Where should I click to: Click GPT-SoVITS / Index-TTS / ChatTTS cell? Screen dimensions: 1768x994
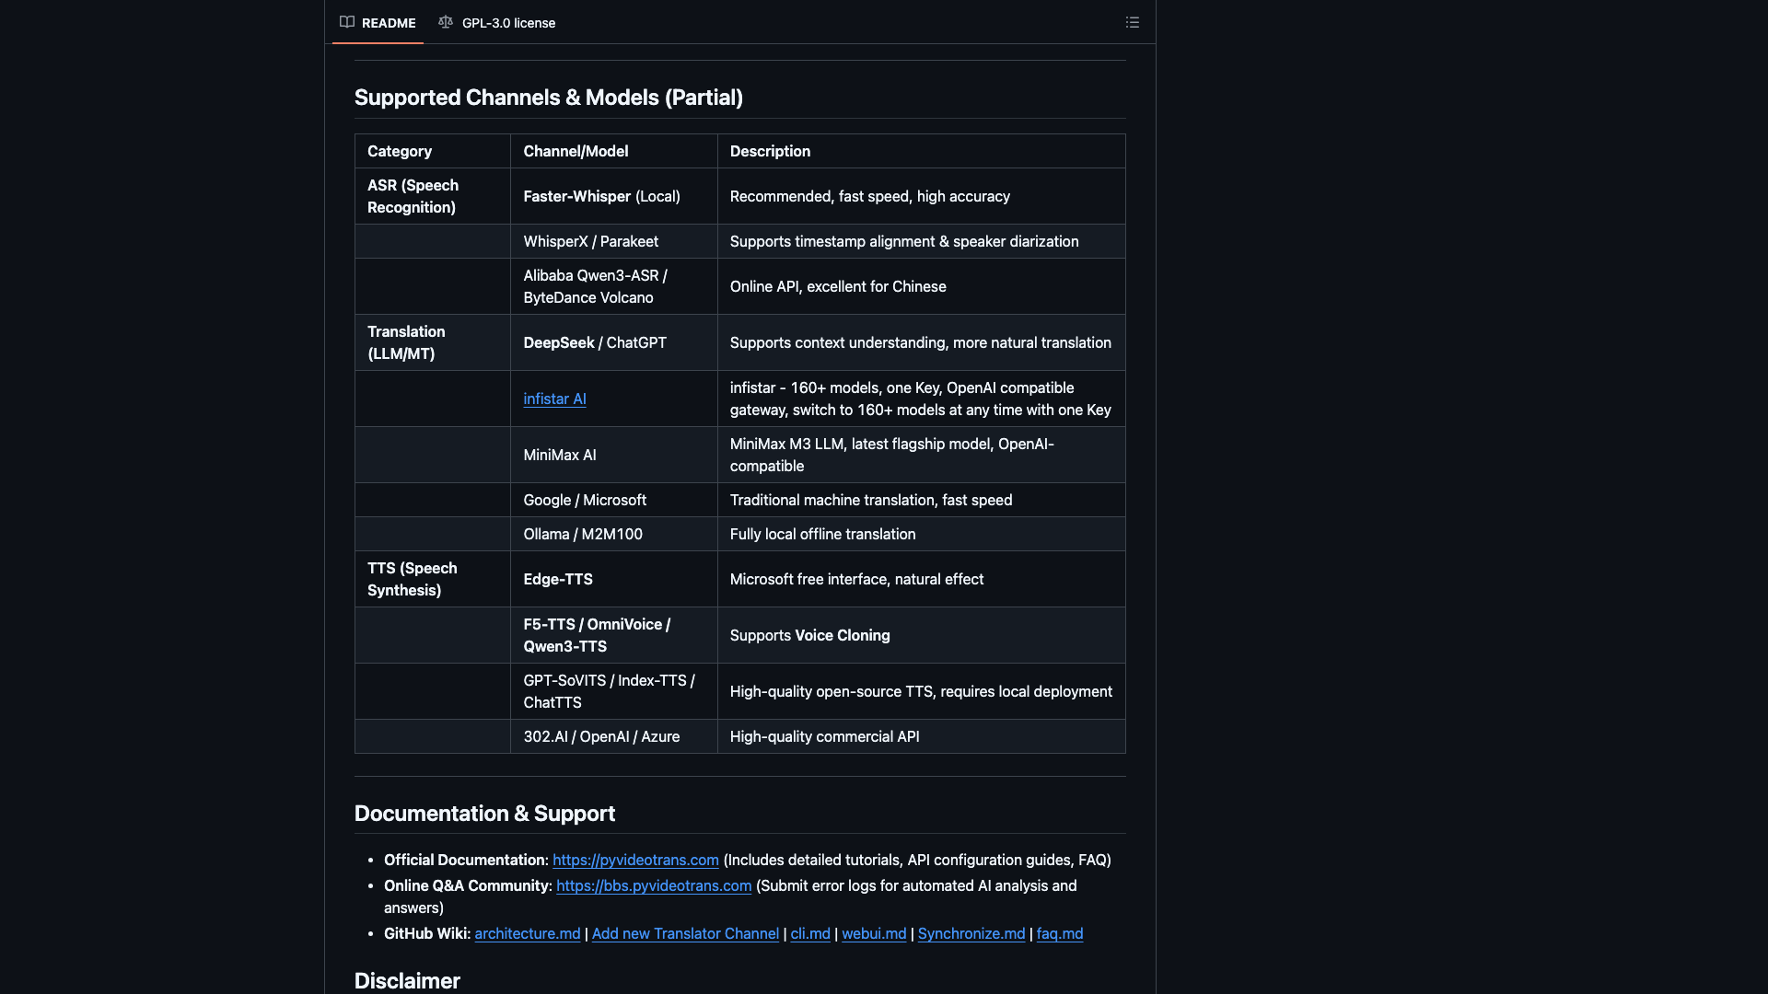pos(614,691)
